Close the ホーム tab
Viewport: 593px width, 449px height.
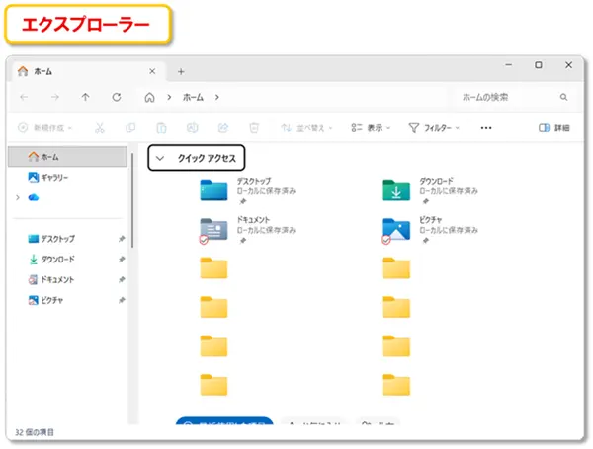click(152, 71)
